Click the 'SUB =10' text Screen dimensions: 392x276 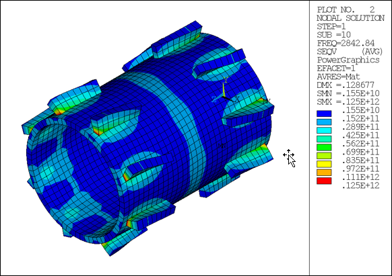click(334, 35)
